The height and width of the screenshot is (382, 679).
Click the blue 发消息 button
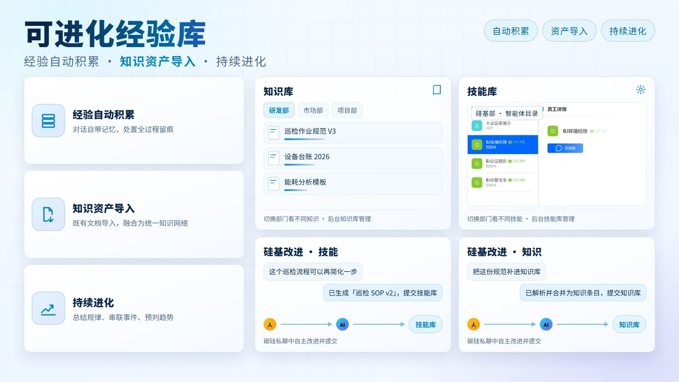coord(565,148)
